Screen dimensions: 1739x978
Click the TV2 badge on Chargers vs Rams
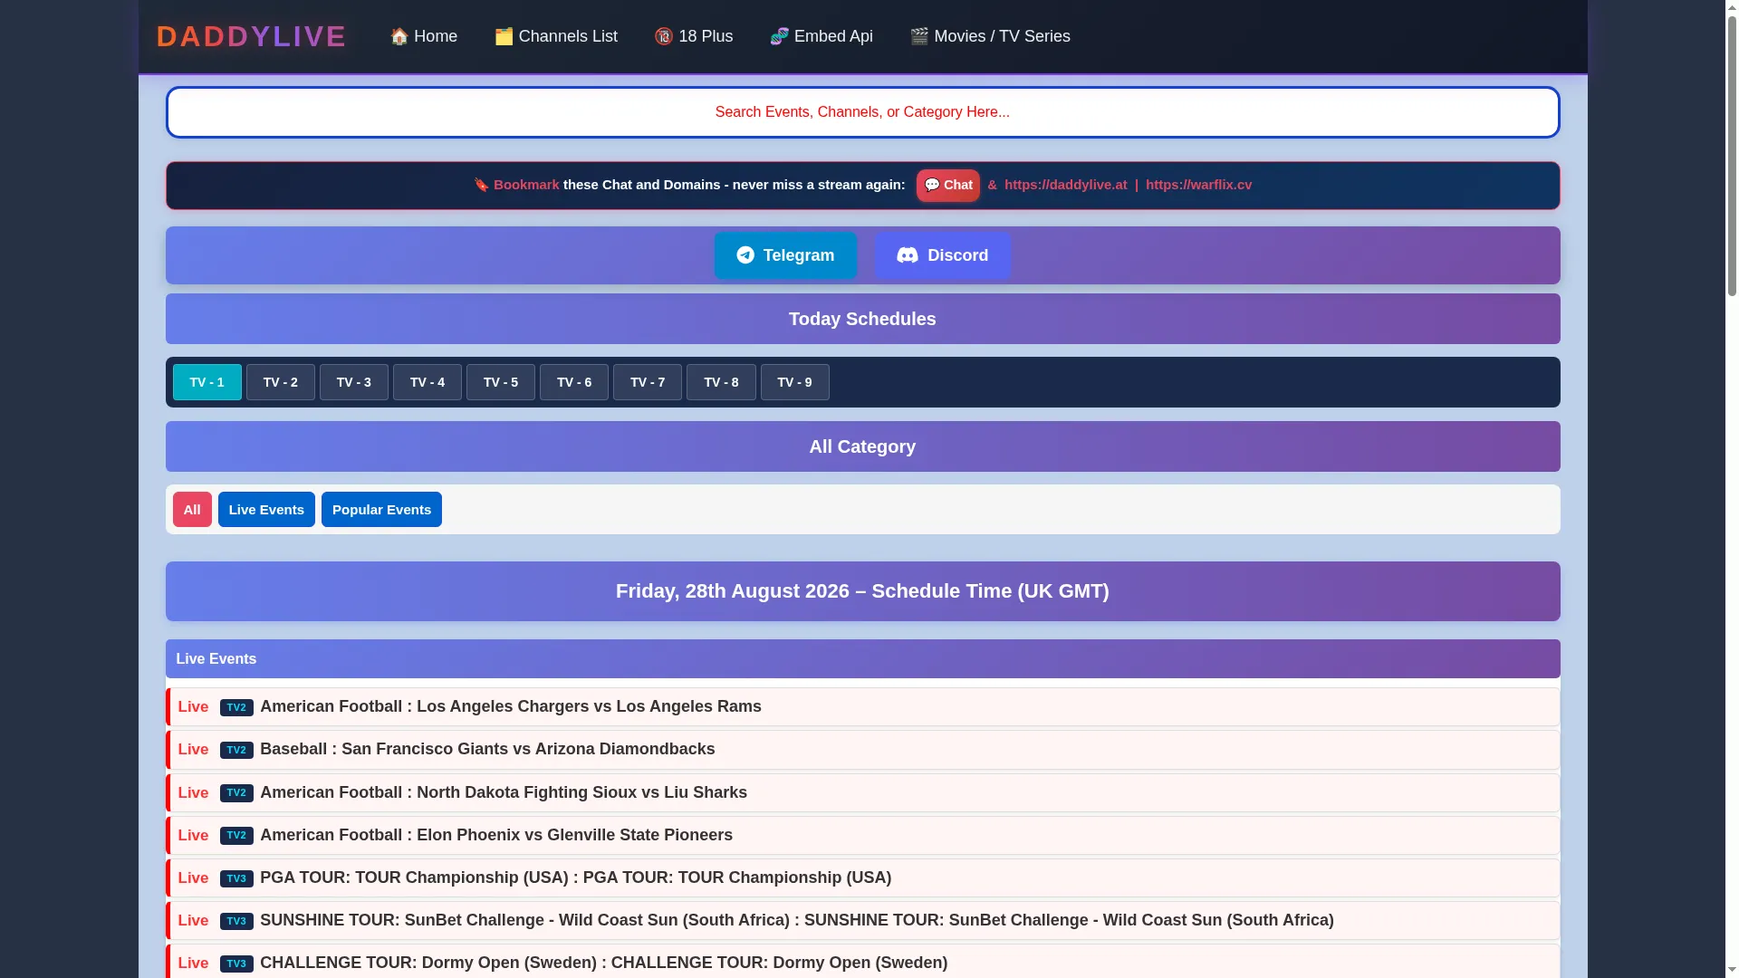pyautogui.click(x=236, y=707)
